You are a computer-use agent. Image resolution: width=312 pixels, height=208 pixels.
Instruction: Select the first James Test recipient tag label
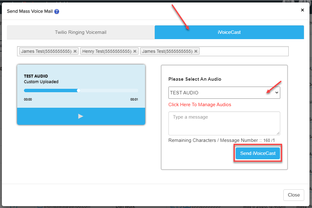coord(46,51)
